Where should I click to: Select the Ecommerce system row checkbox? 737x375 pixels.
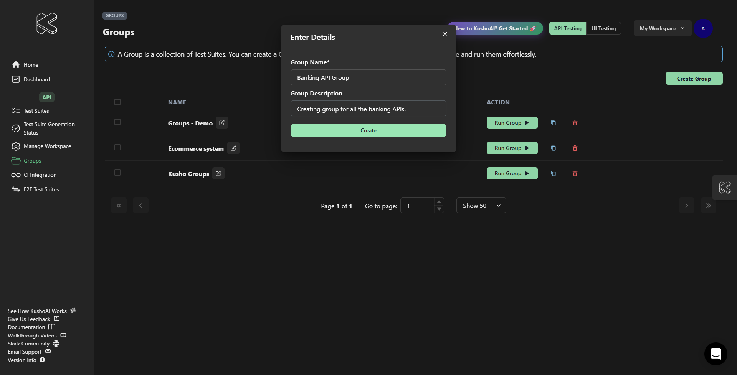[x=117, y=148]
